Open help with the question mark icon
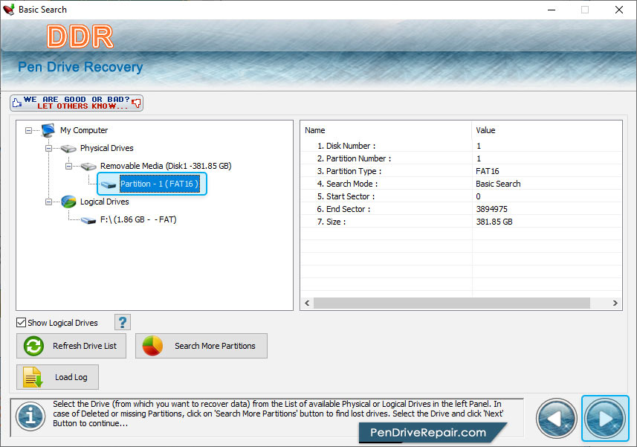 (x=123, y=322)
